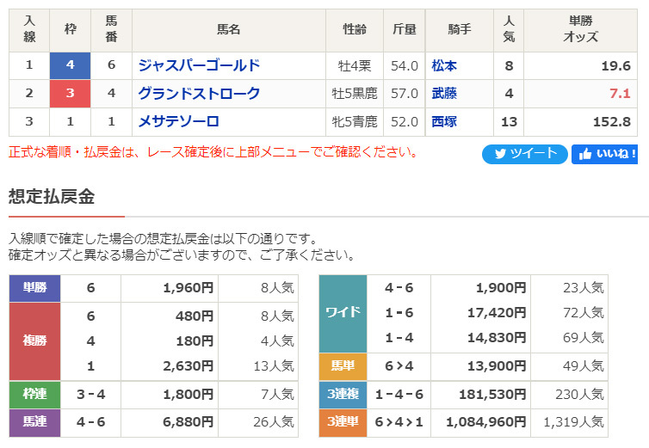Click the 騎手 column header
Screen dimensions: 649x448
coord(460,29)
